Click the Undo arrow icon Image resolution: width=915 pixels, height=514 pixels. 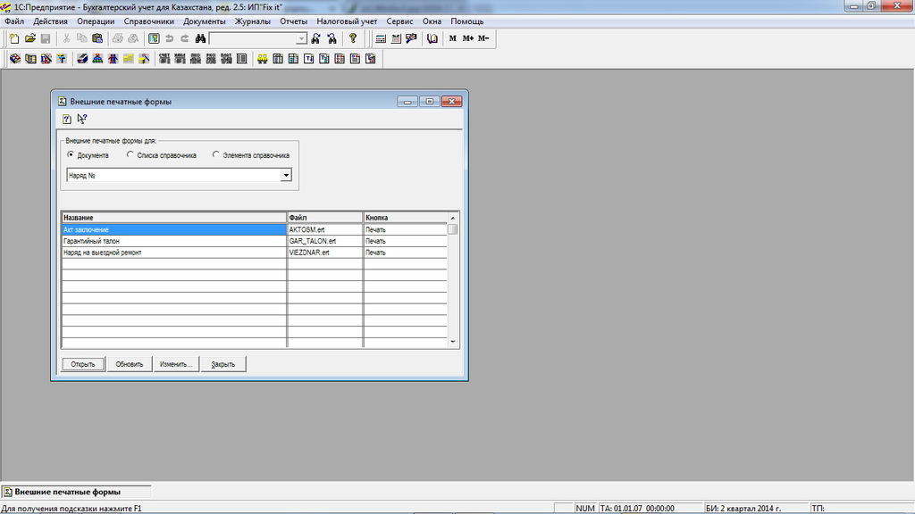[x=169, y=38]
